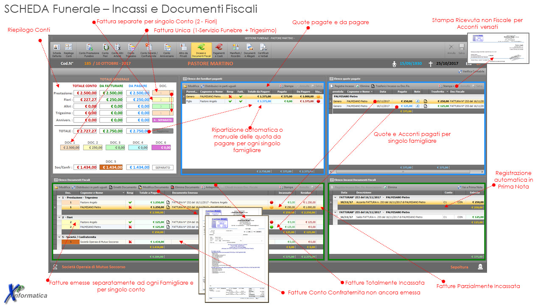Open Conto Altri Articoli
Screen dimensions: 543x305
click(x=118, y=50)
